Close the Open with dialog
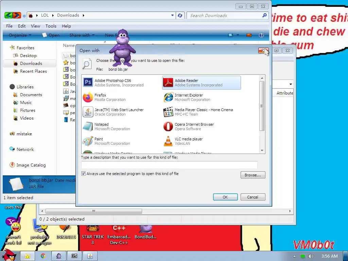 coord(263,51)
